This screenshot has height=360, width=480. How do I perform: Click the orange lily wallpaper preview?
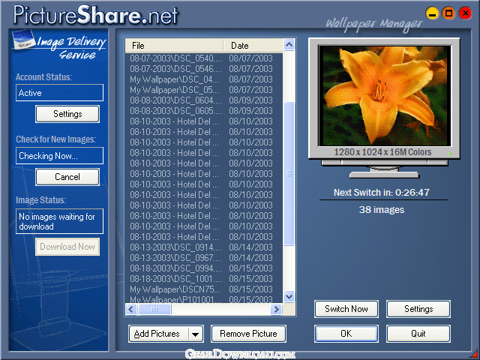pyautogui.click(x=385, y=95)
